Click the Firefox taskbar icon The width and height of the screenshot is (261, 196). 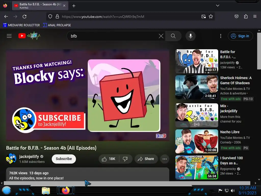[x=66, y=190]
